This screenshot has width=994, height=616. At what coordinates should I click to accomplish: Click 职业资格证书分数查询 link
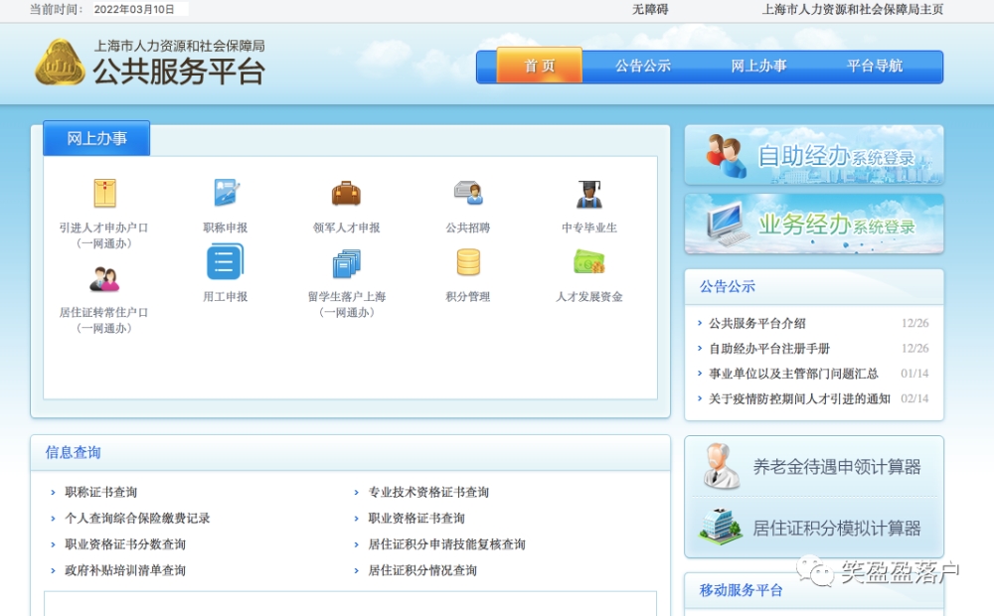coord(125,543)
